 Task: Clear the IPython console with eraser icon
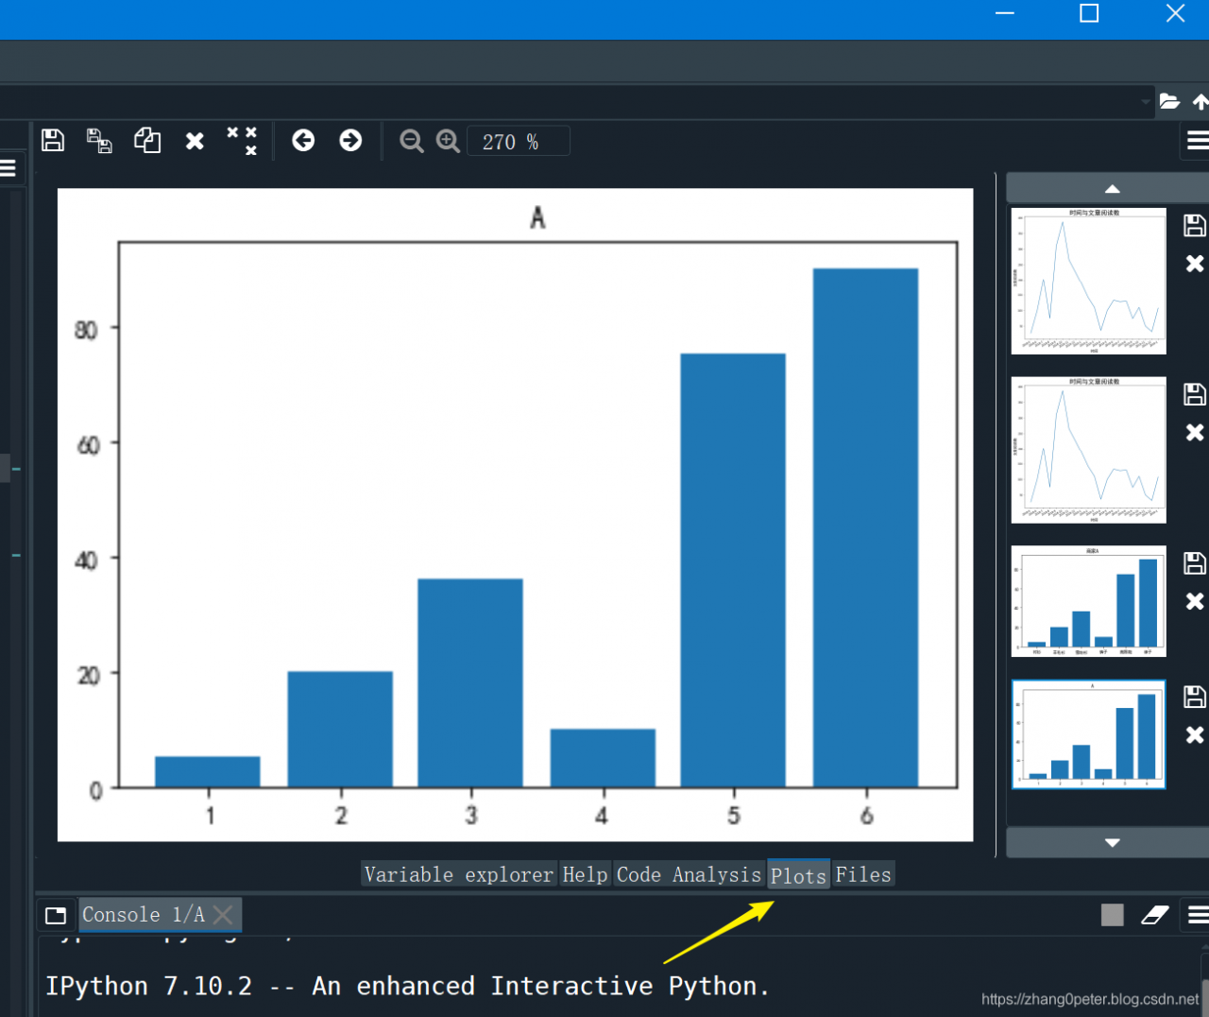tap(1154, 914)
